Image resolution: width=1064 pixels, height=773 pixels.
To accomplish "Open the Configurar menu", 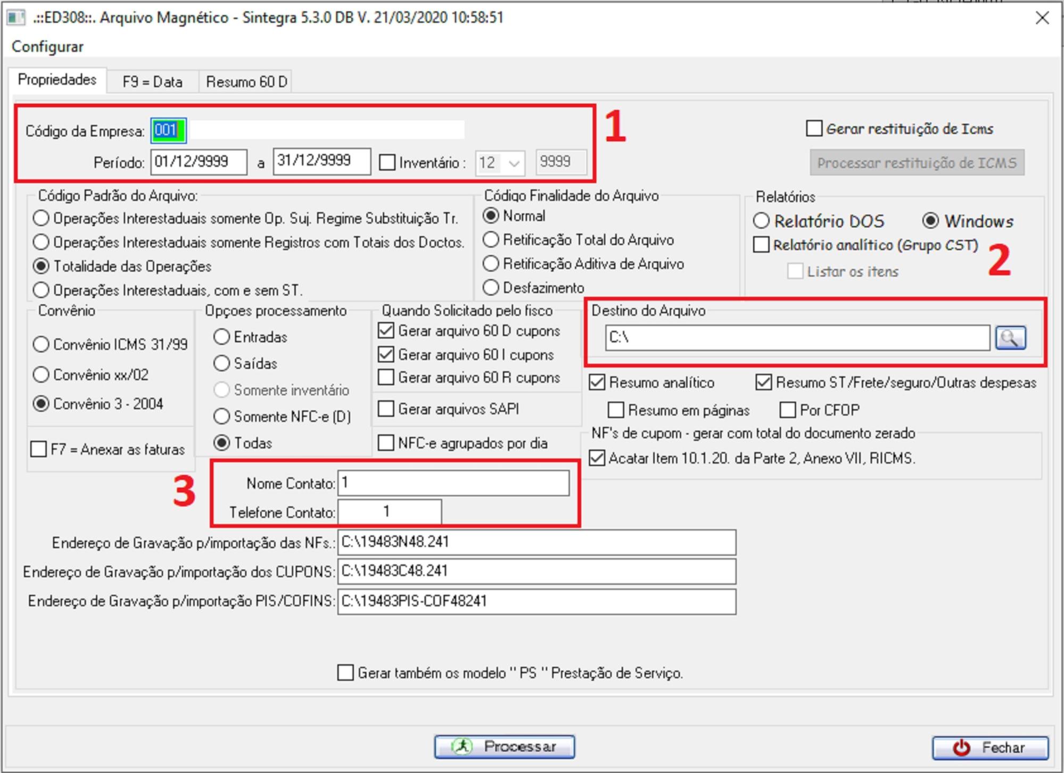I will click(x=47, y=47).
